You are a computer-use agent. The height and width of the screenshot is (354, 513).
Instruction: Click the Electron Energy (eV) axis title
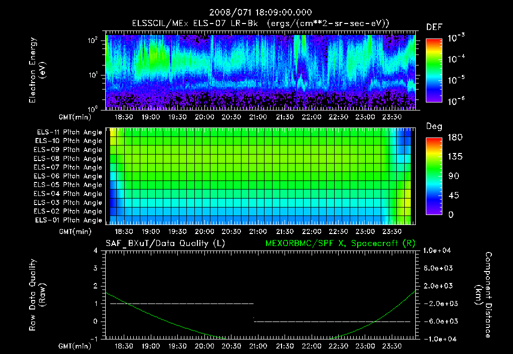point(37,70)
